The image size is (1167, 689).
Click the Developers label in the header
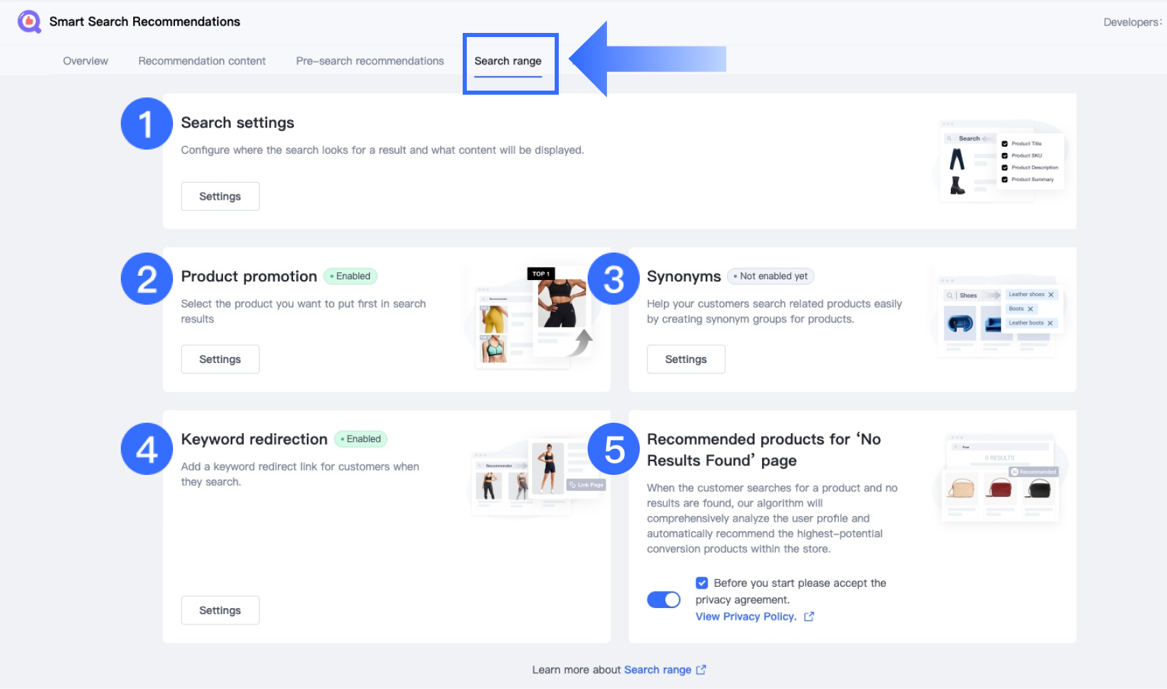point(1133,22)
